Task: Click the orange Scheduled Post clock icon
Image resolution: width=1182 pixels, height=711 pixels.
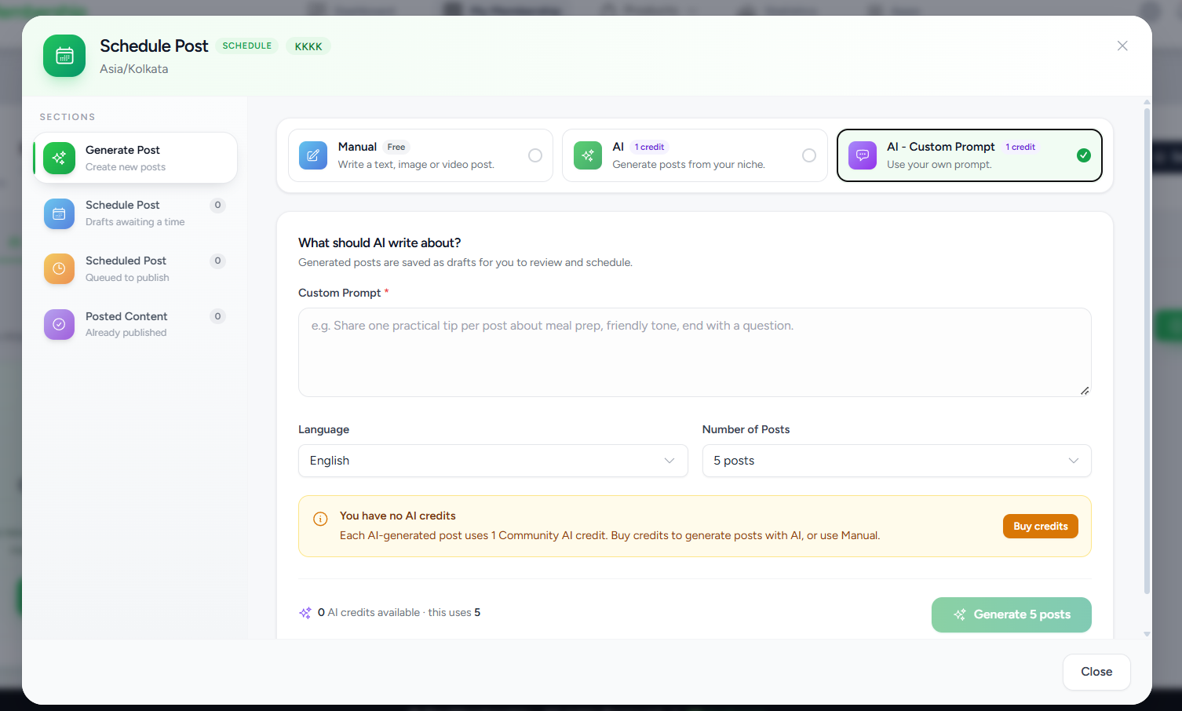Action: pos(59,268)
